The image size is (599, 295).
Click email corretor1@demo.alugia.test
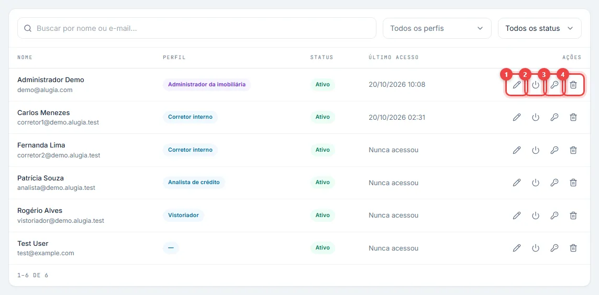click(x=59, y=123)
